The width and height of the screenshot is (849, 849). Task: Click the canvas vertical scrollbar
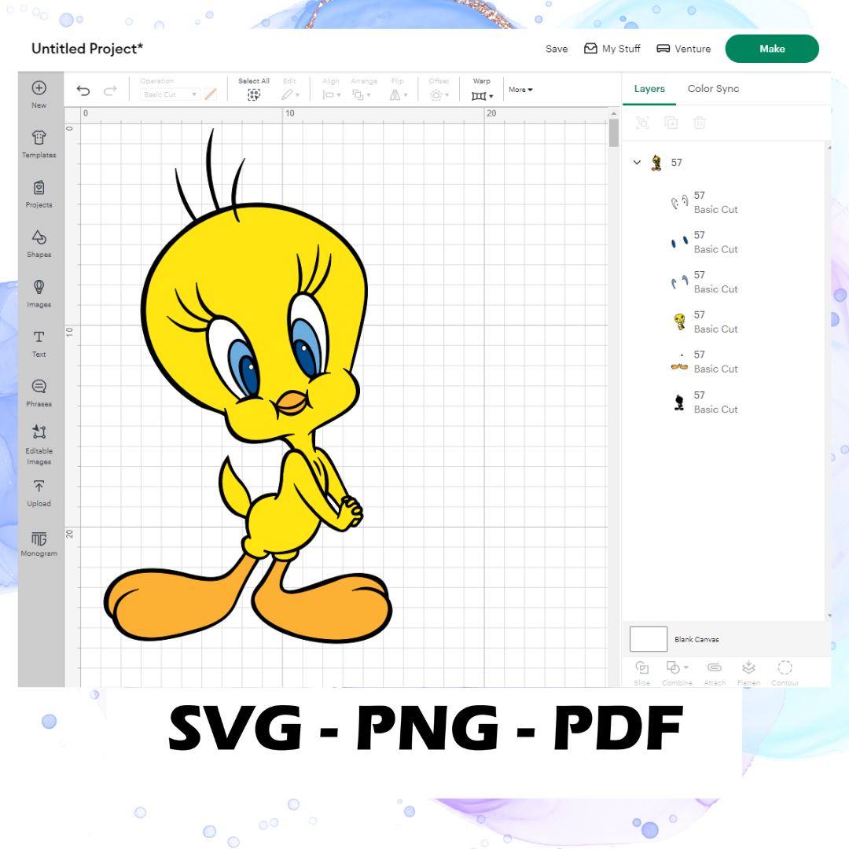pyautogui.click(x=613, y=133)
